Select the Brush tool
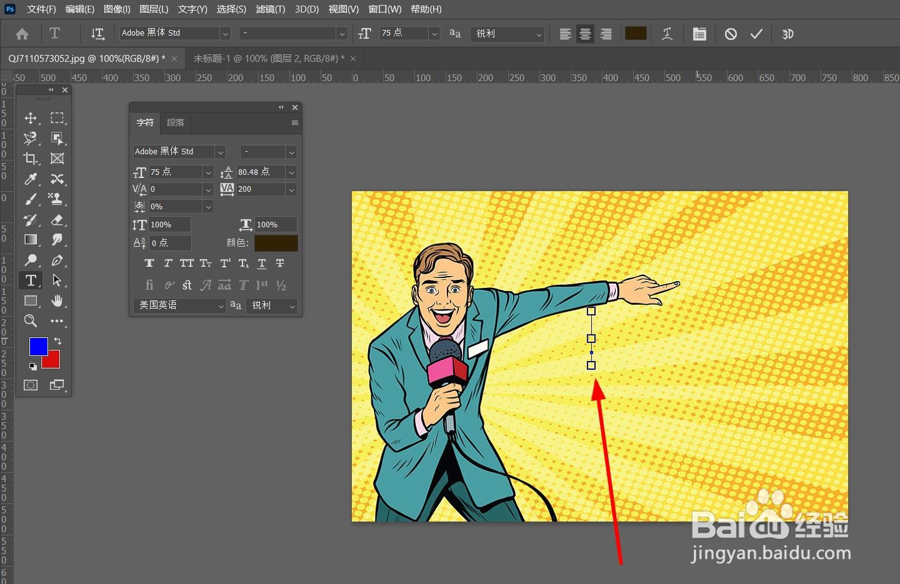 point(31,199)
